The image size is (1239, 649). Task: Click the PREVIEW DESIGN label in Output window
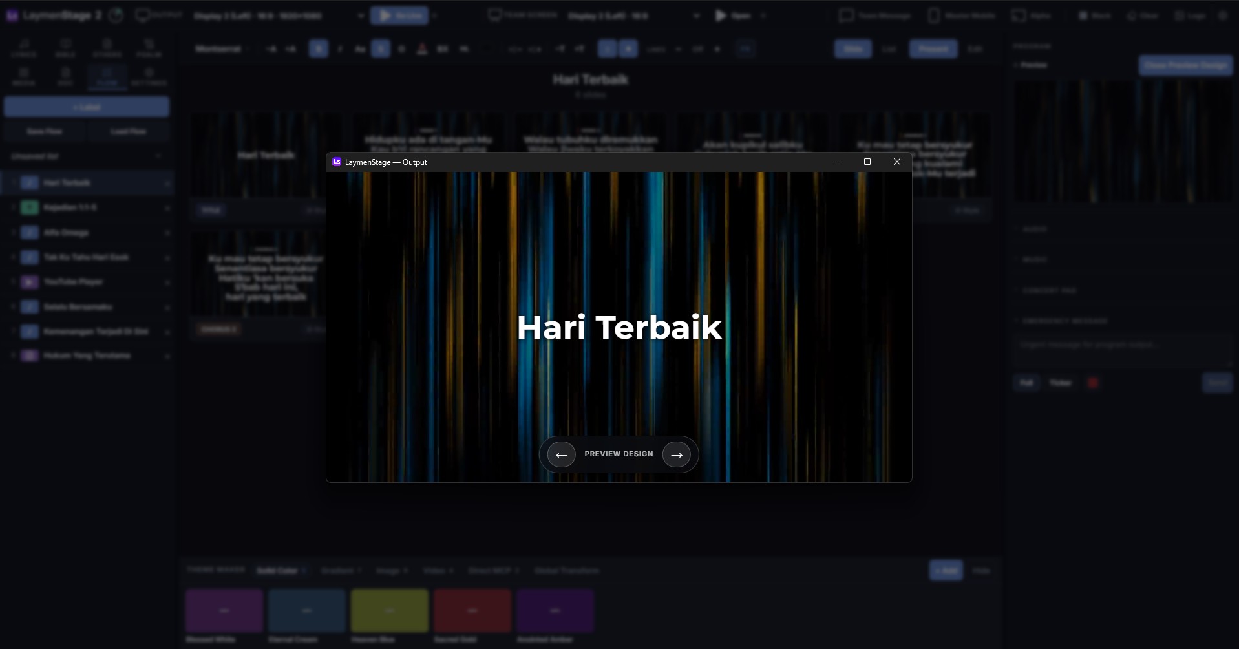point(619,454)
